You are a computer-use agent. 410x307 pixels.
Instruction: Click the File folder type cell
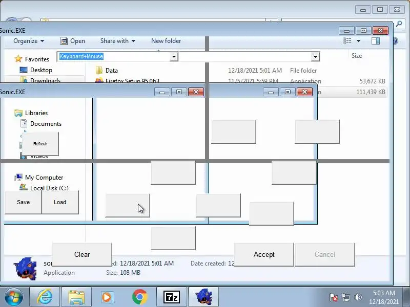pyautogui.click(x=303, y=71)
